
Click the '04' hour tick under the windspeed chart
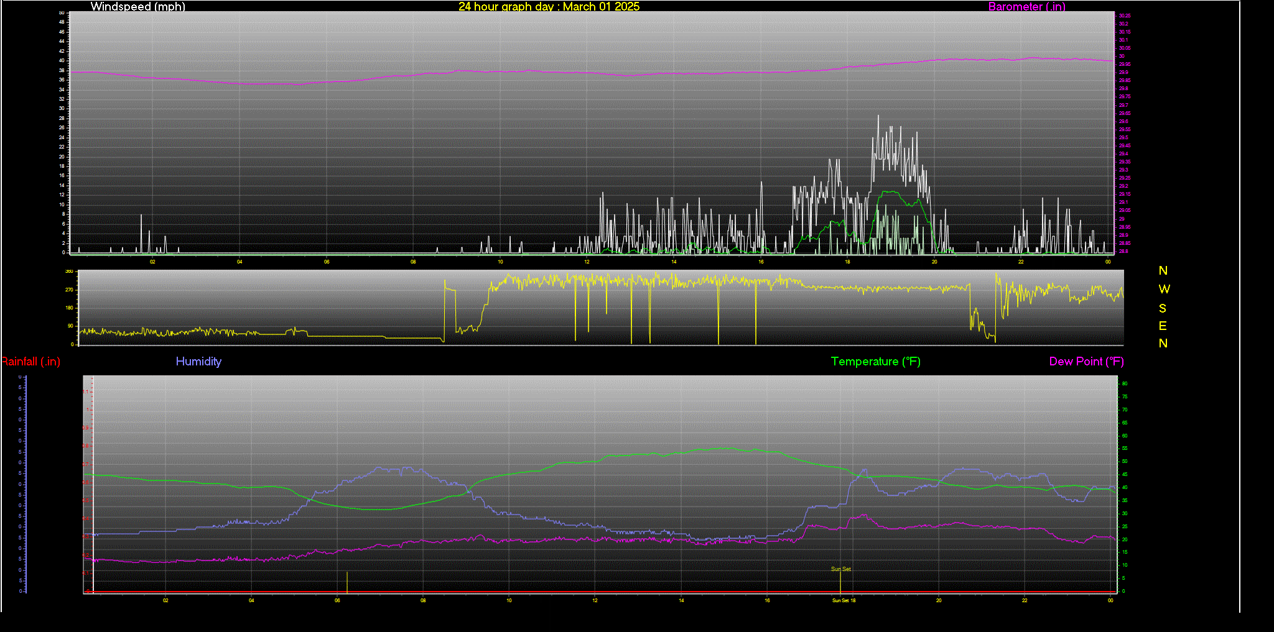239,262
